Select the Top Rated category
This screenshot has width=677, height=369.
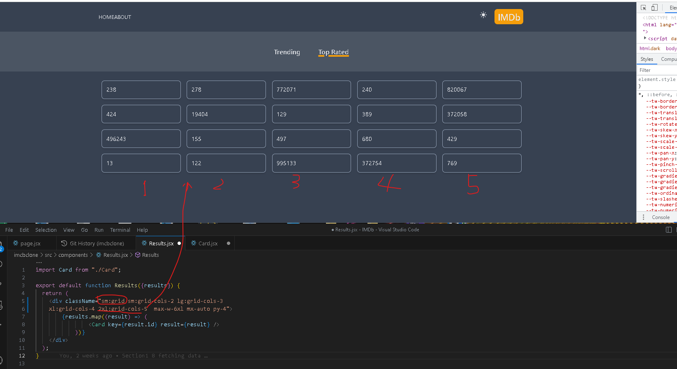[x=333, y=52]
